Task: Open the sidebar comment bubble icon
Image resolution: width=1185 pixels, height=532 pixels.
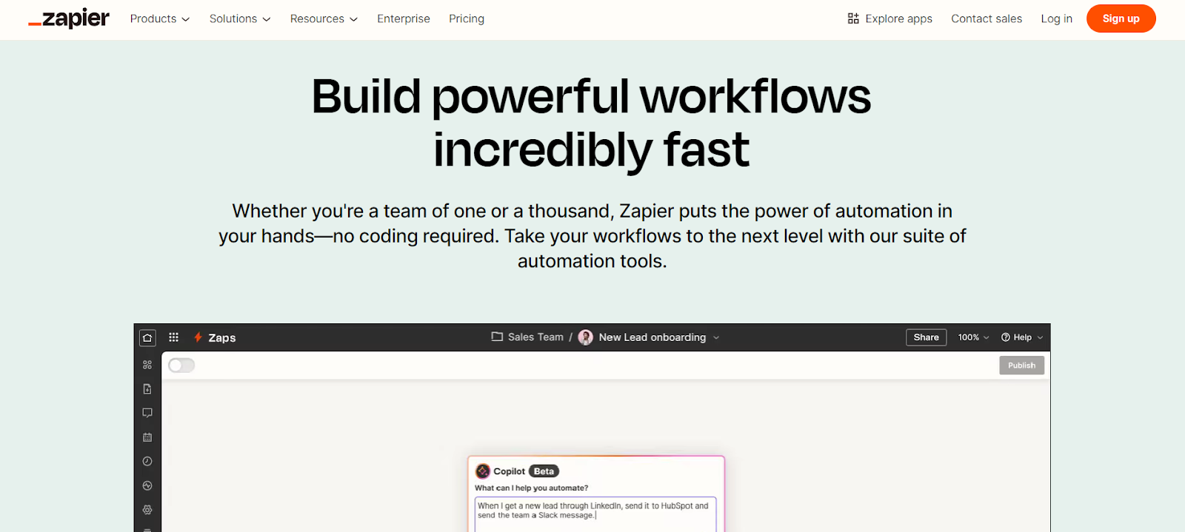Action: [147, 413]
